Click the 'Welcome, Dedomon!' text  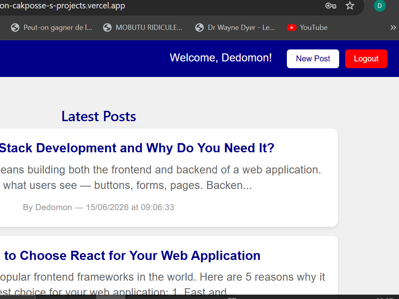point(221,58)
